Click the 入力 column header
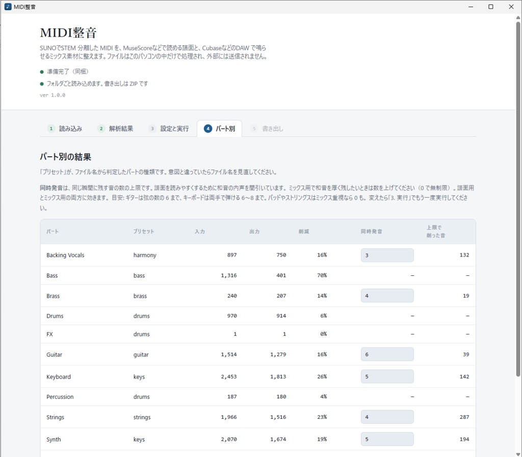The image size is (522, 457). click(200, 232)
